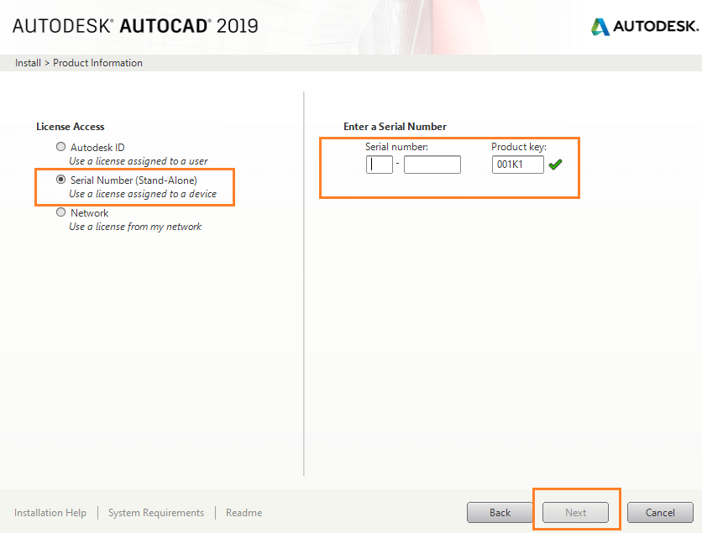
Task: Click the 'Serial number:' label
Action: pyautogui.click(x=396, y=146)
